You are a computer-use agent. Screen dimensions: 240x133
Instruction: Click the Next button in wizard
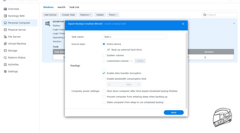[x=174, y=113]
